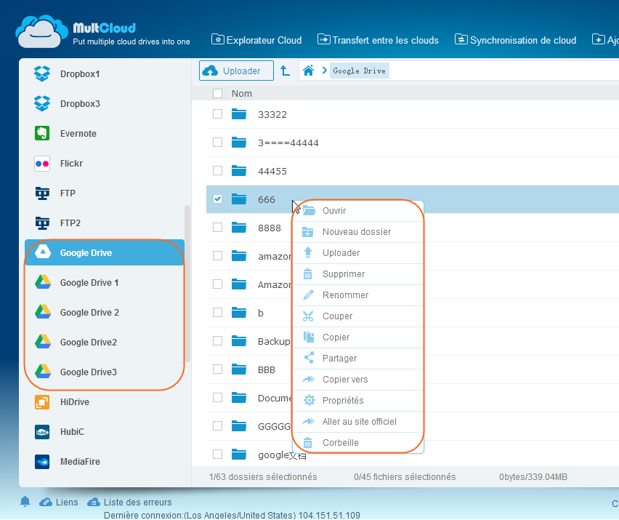Click the Uploader toolbar button
This screenshot has height=520, width=619.
pyautogui.click(x=236, y=71)
